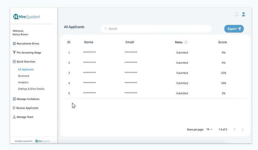Click the Pre-Screening Stage funnel icon
258x150 pixels.
14,53
